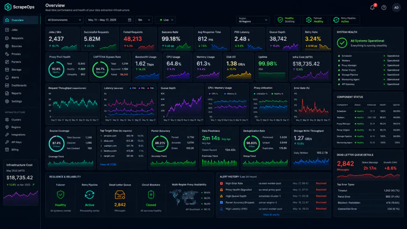407x229 pixels.
Task: Click the Scheduler row in Component Status
Action: pos(368,111)
